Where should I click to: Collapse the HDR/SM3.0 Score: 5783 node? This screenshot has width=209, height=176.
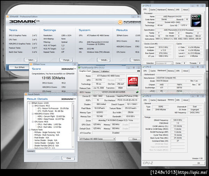click(x=33, y=114)
